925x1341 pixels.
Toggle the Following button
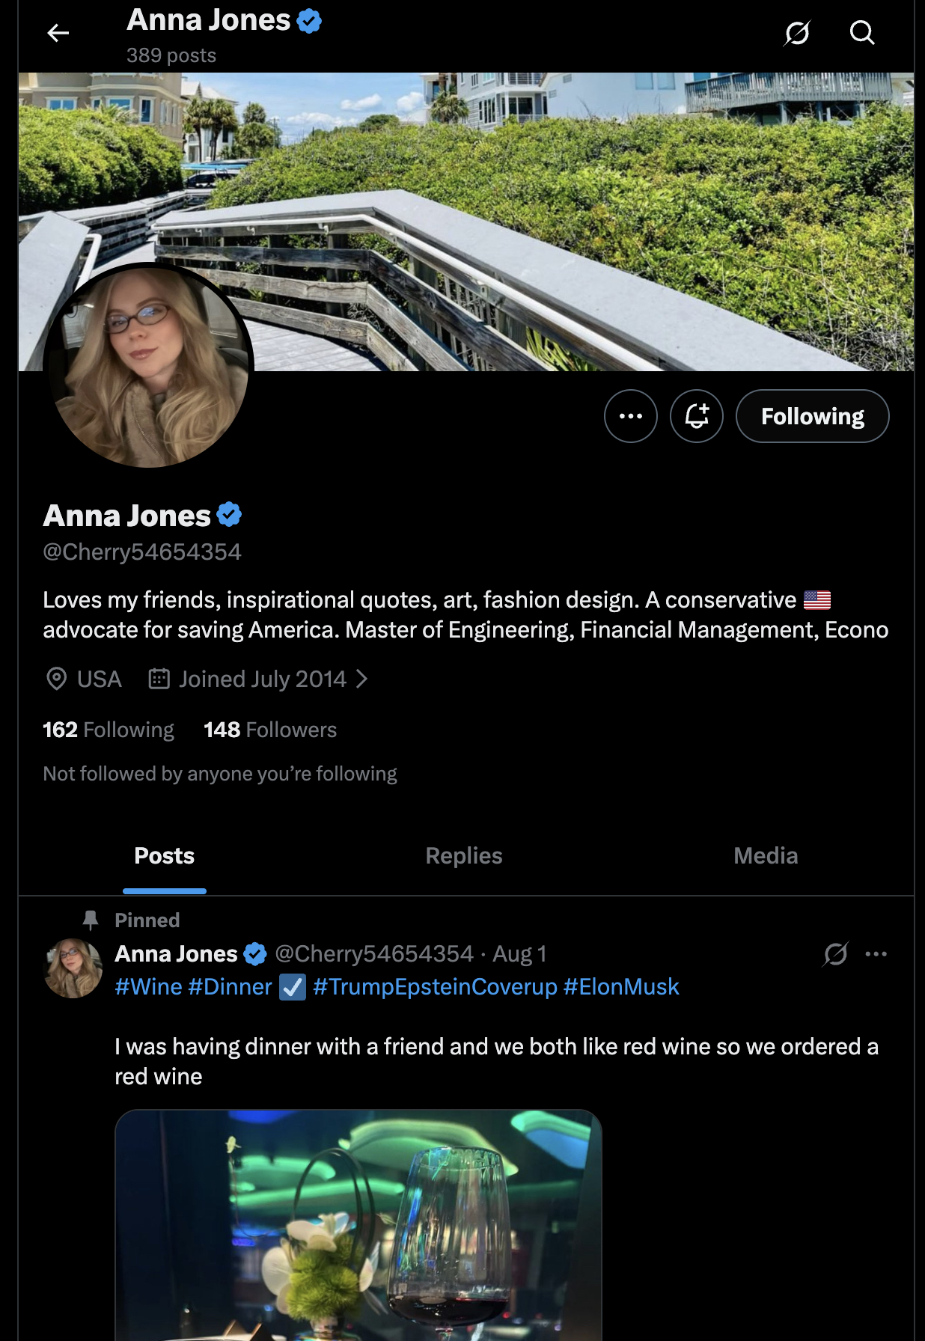812,416
